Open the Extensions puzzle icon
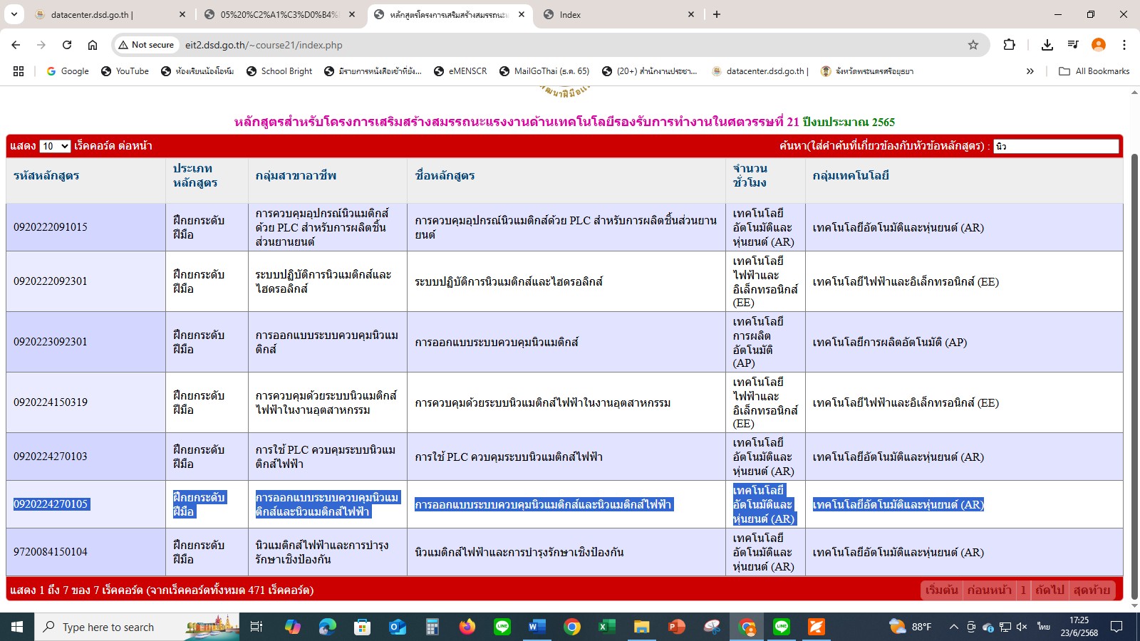The width and height of the screenshot is (1140, 641). (x=1009, y=45)
